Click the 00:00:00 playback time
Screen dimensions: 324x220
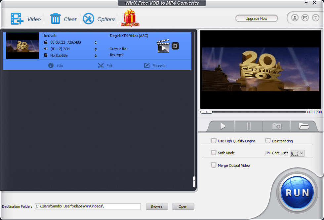pos(314,112)
